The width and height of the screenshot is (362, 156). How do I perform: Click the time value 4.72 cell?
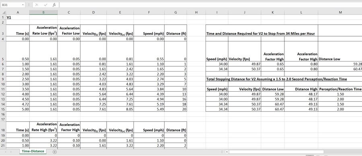(18, 104)
